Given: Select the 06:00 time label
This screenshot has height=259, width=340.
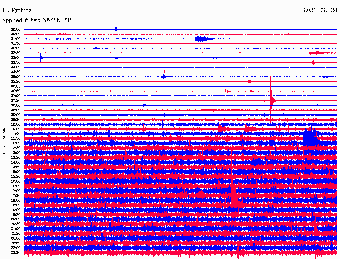Looking at the screenshot, I should coord(16,86).
